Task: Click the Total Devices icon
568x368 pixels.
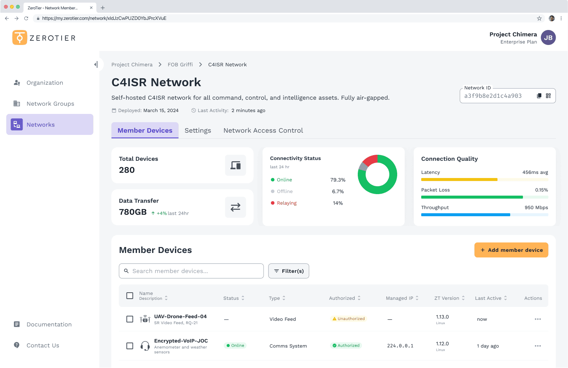Action: 236,165
